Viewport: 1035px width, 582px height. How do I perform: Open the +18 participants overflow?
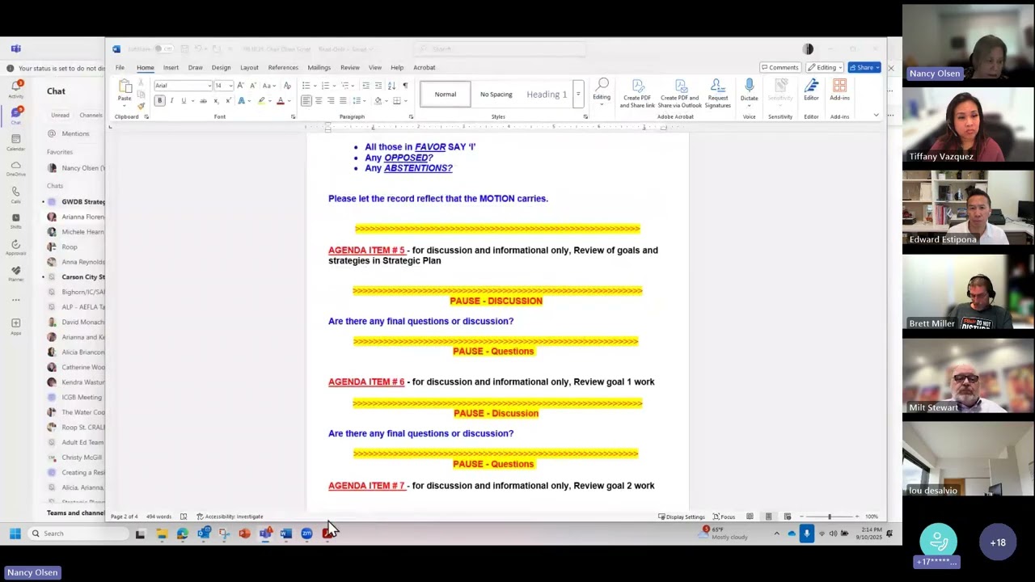[998, 542]
